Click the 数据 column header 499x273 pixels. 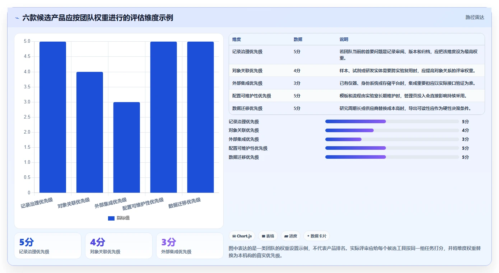298,40
